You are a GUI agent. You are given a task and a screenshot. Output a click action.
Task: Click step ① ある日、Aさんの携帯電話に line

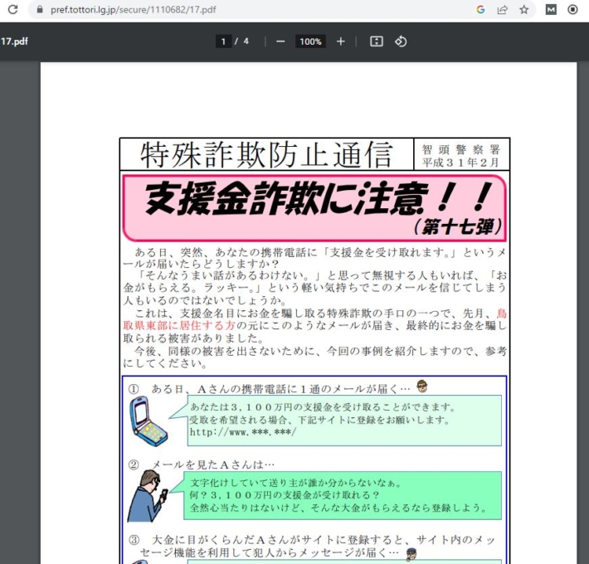(269, 389)
